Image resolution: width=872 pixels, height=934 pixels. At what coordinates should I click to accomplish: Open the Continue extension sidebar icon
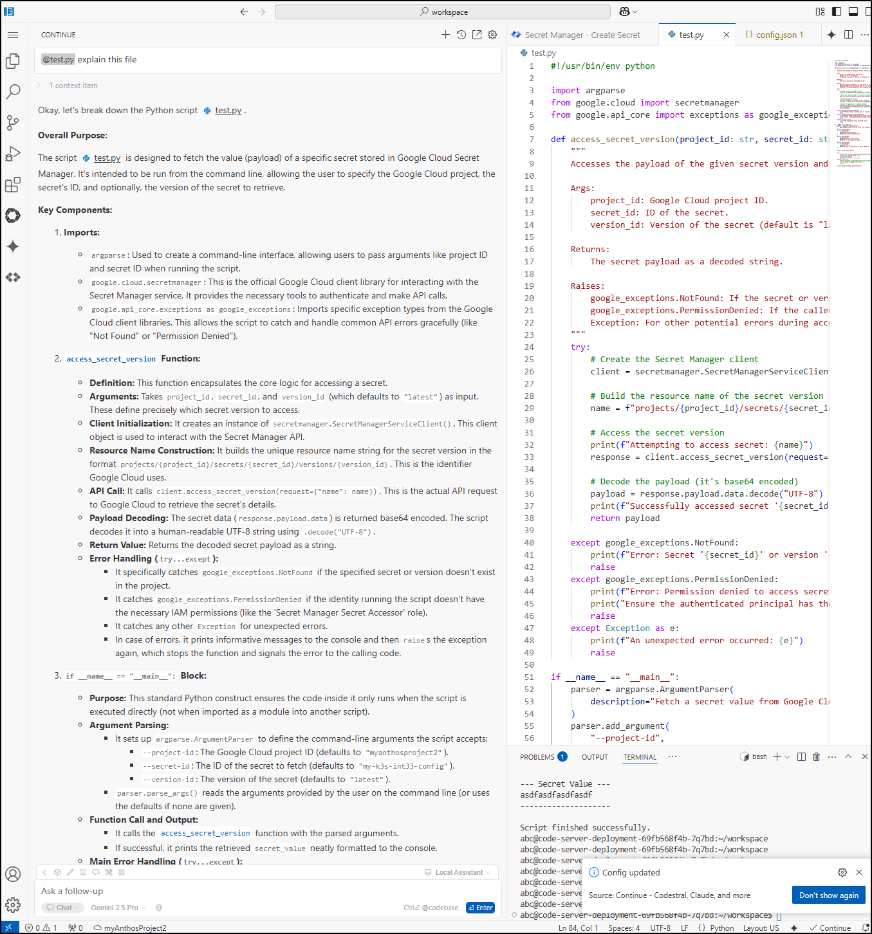point(13,215)
